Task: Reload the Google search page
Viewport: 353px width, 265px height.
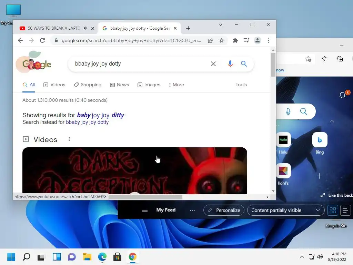Action: 42,41
